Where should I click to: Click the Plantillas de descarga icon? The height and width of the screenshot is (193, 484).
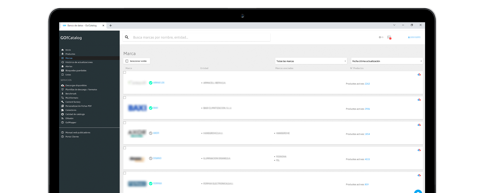(63, 90)
